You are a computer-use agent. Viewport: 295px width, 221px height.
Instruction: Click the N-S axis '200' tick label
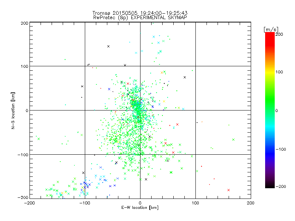click(24, 23)
